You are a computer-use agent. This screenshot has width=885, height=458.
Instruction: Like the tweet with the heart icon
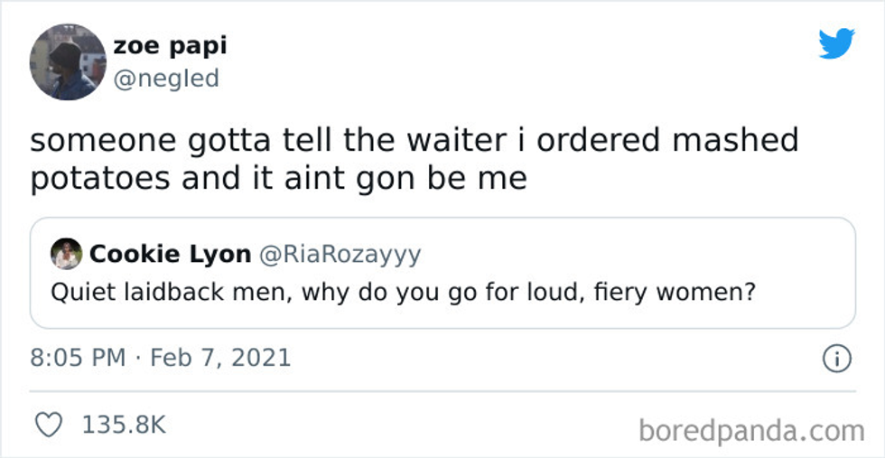(x=49, y=425)
